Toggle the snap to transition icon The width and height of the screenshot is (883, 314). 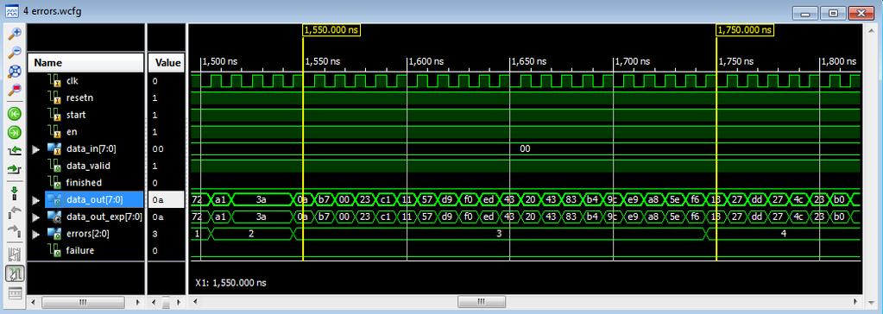14,274
